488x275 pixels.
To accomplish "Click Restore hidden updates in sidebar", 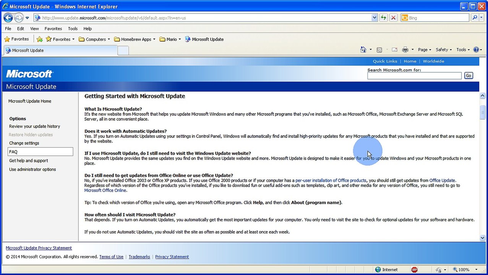I will click(x=31, y=135).
